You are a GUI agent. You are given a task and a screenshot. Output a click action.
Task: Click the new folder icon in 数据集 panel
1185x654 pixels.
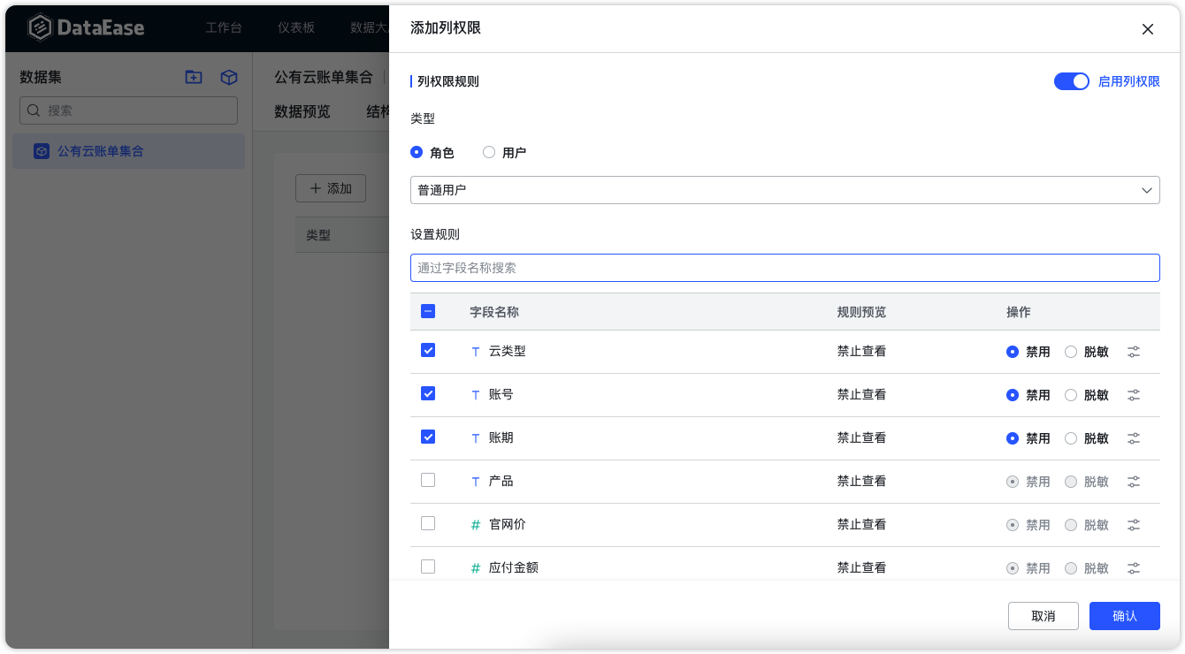point(194,77)
